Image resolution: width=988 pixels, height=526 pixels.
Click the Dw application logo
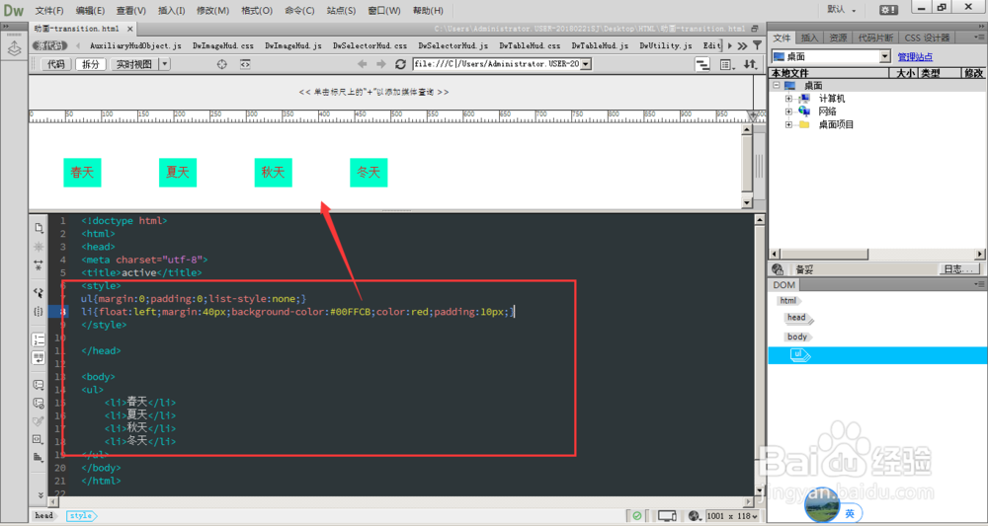(13, 10)
